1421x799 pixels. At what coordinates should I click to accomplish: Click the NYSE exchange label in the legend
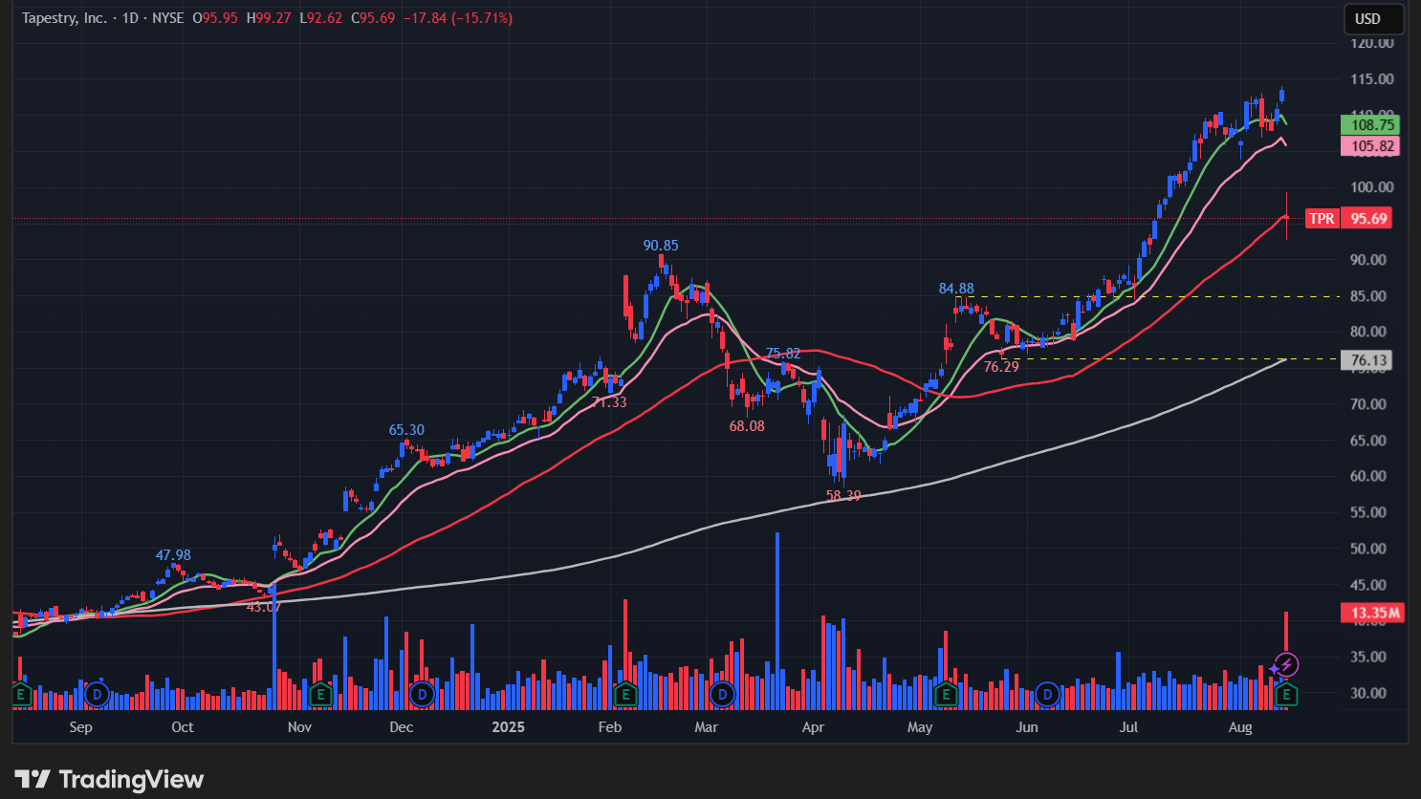(x=168, y=18)
